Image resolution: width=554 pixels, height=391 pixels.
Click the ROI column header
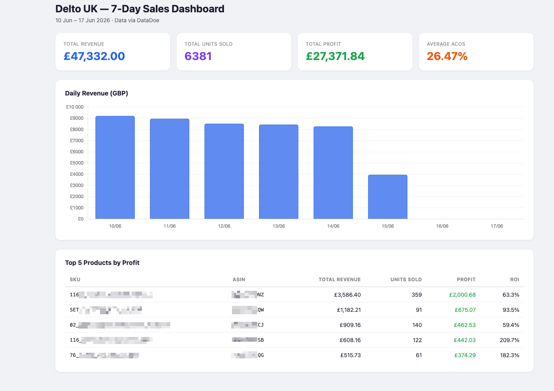click(x=515, y=280)
